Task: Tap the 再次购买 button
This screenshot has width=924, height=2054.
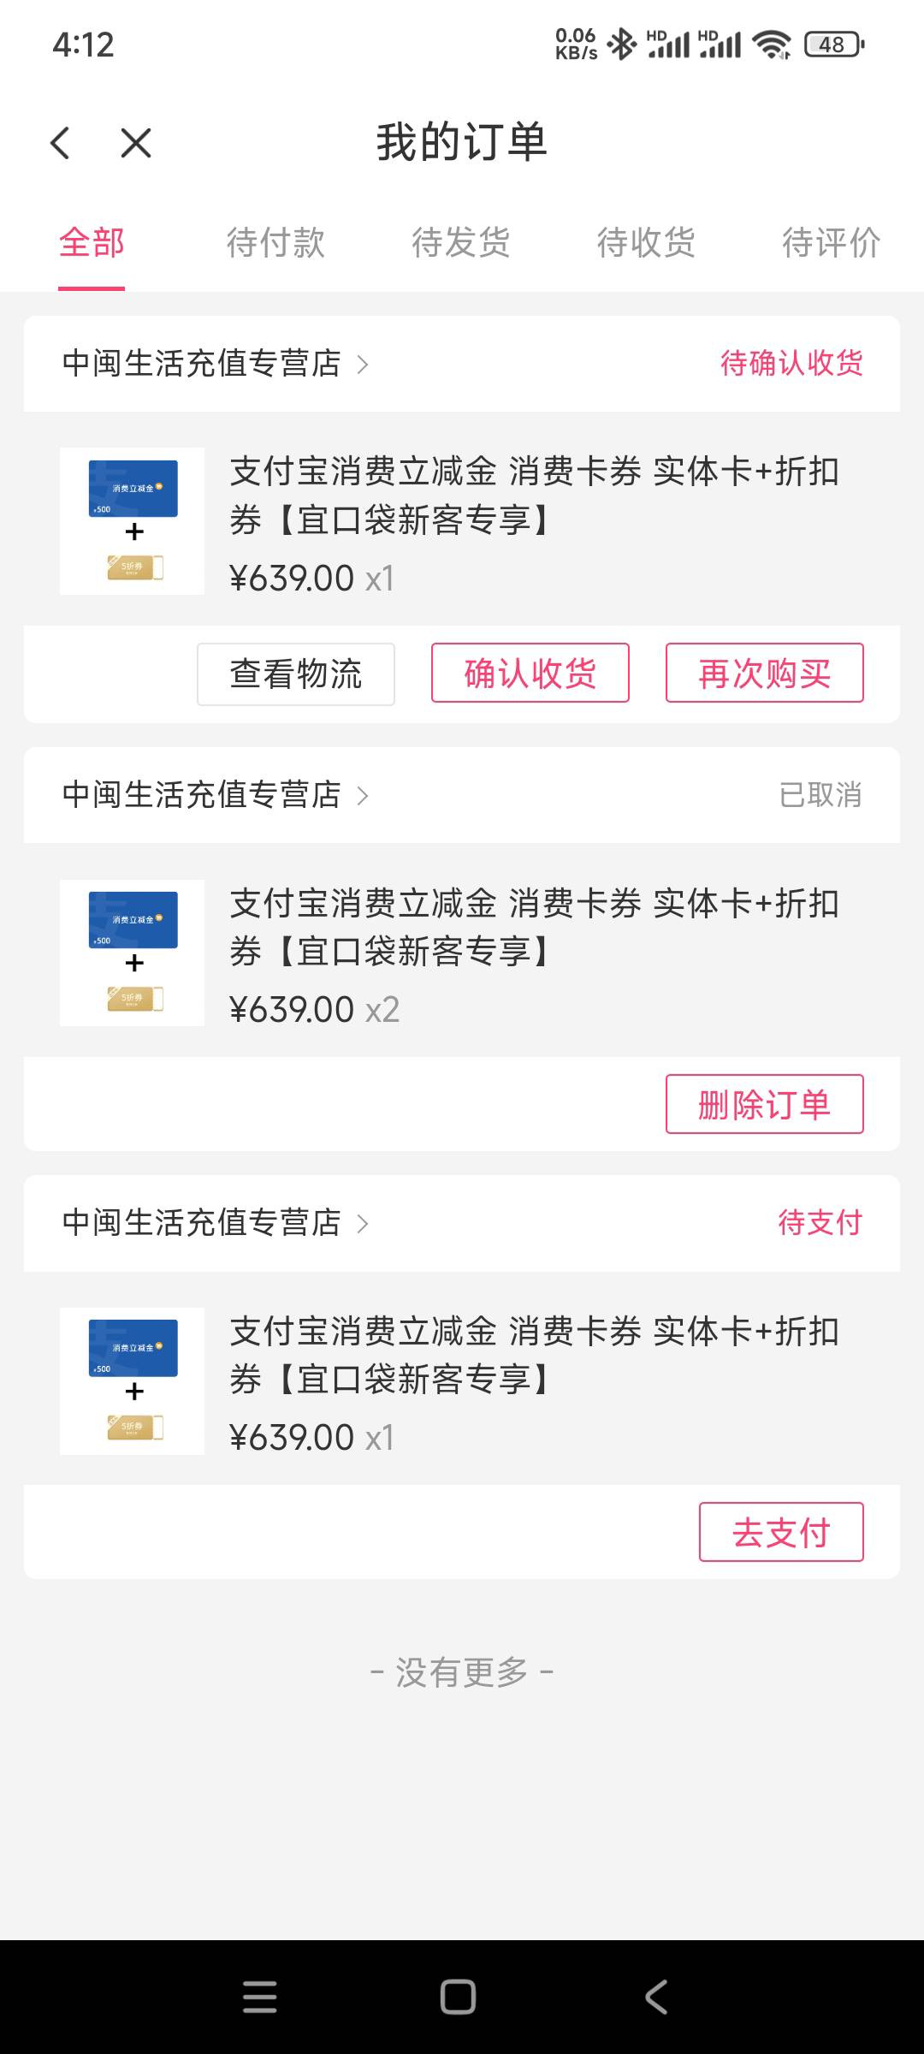Action: pos(764,674)
